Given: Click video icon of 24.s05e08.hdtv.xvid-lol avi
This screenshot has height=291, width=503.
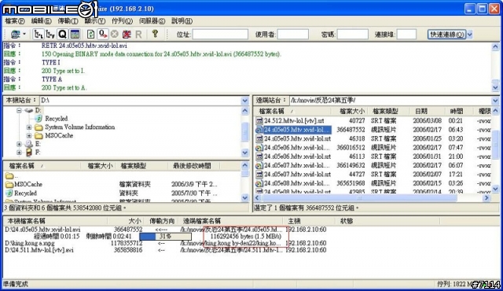Looking at the screenshot, I should 259,183.
